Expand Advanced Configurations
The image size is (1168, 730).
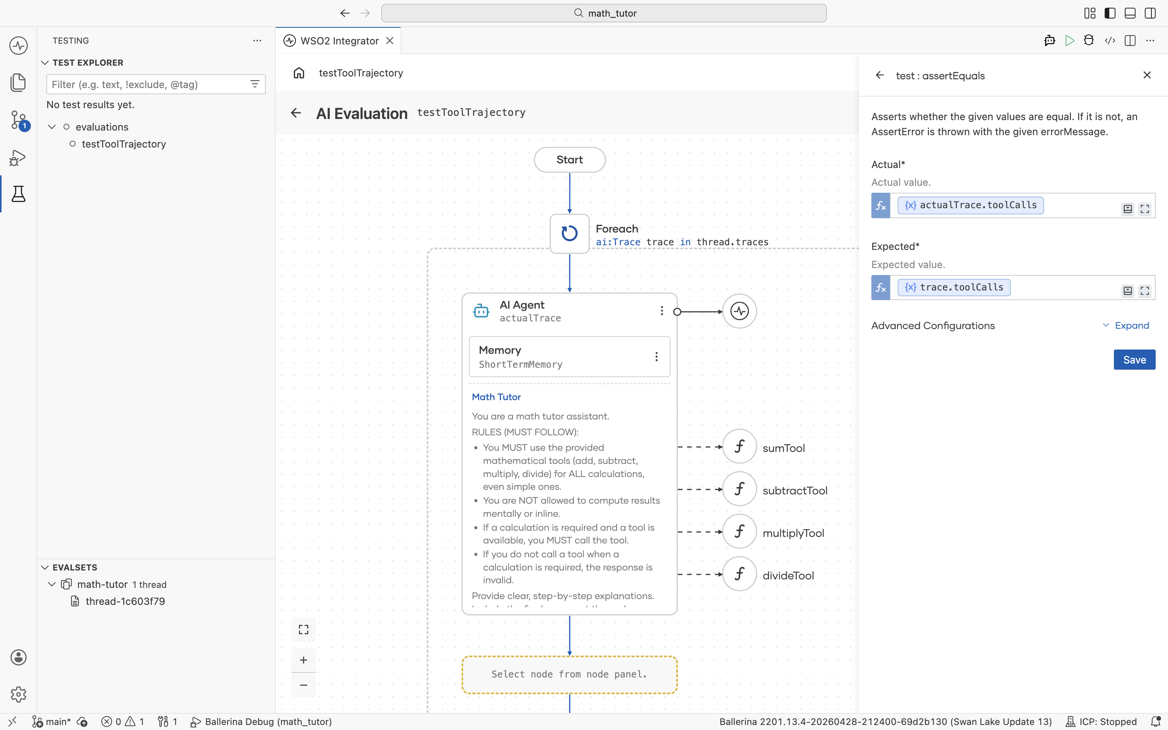[x=1126, y=325]
